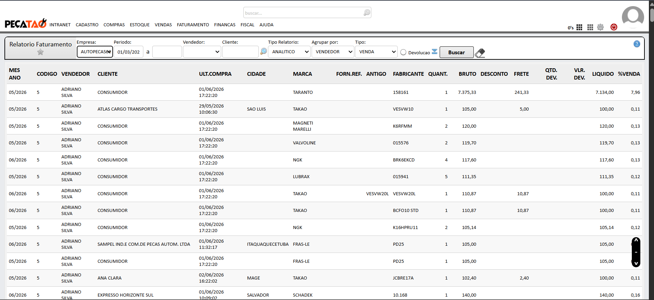The width and height of the screenshot is (654, 300).
Task: Click fabricante code K16HPRU11
Action: pyautogui.click(x=405, y=228)
